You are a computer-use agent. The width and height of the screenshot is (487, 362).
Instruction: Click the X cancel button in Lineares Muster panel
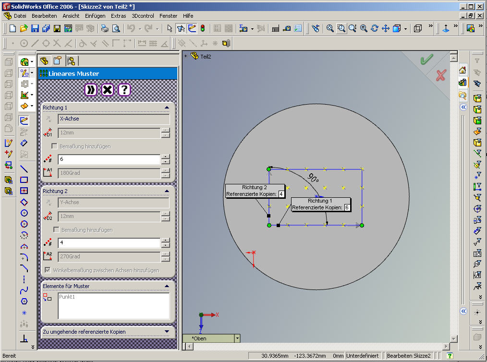(x=108, y=90)
